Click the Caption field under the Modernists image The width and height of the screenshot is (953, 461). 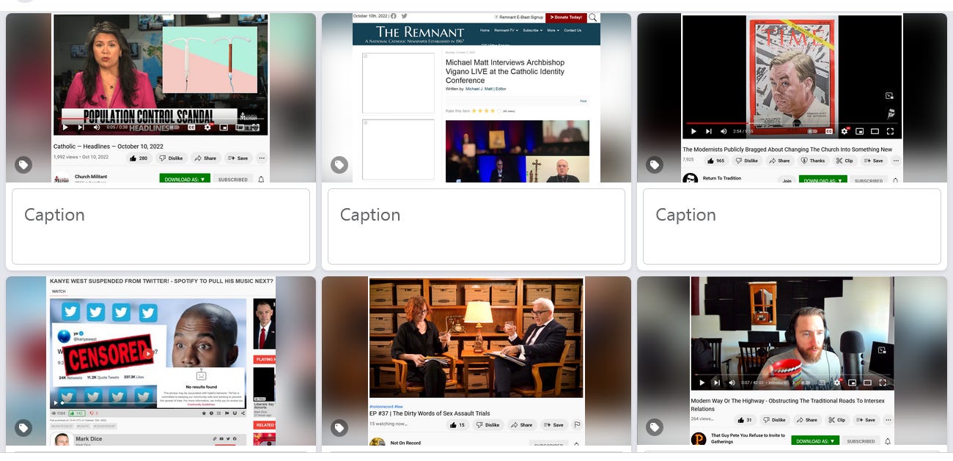[x=792, y=226]
